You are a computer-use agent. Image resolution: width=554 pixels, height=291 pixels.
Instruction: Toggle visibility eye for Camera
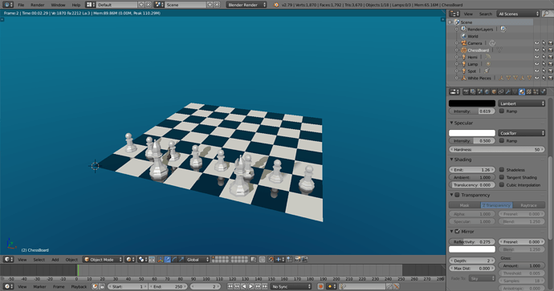pyautogui.click(x=536, y=43)
